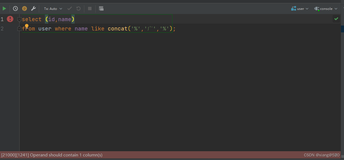Click line number 2 in the gutter

pyautogui.click(x=2, y=29)
